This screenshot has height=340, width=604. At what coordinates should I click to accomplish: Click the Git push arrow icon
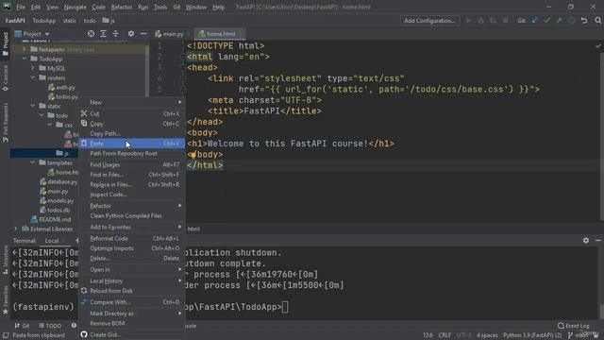(x=560, y=21)
